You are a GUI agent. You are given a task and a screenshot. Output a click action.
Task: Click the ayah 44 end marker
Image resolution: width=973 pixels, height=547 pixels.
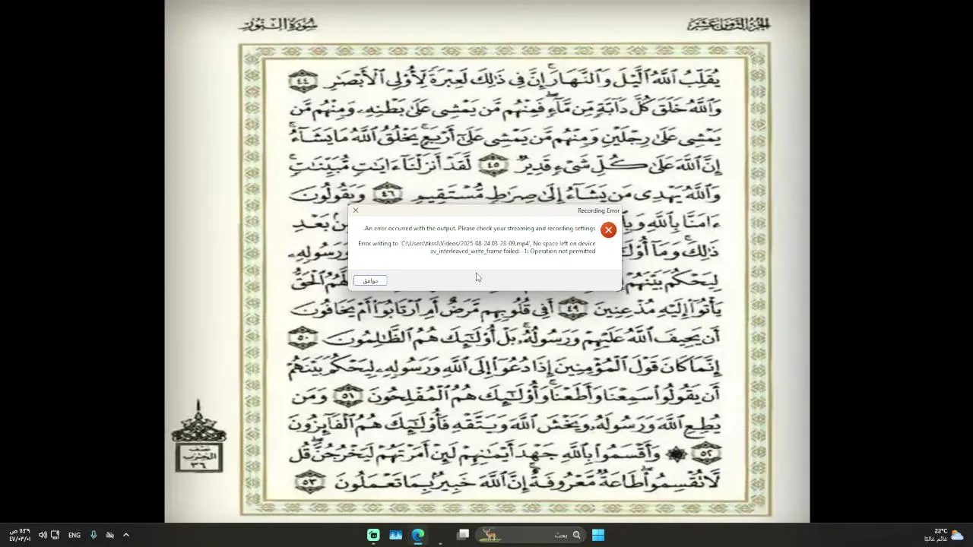point(304,80)
